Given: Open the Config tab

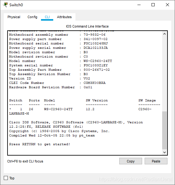Looking at the screenshot, I should pyautogui.click(x=32, y=17).
